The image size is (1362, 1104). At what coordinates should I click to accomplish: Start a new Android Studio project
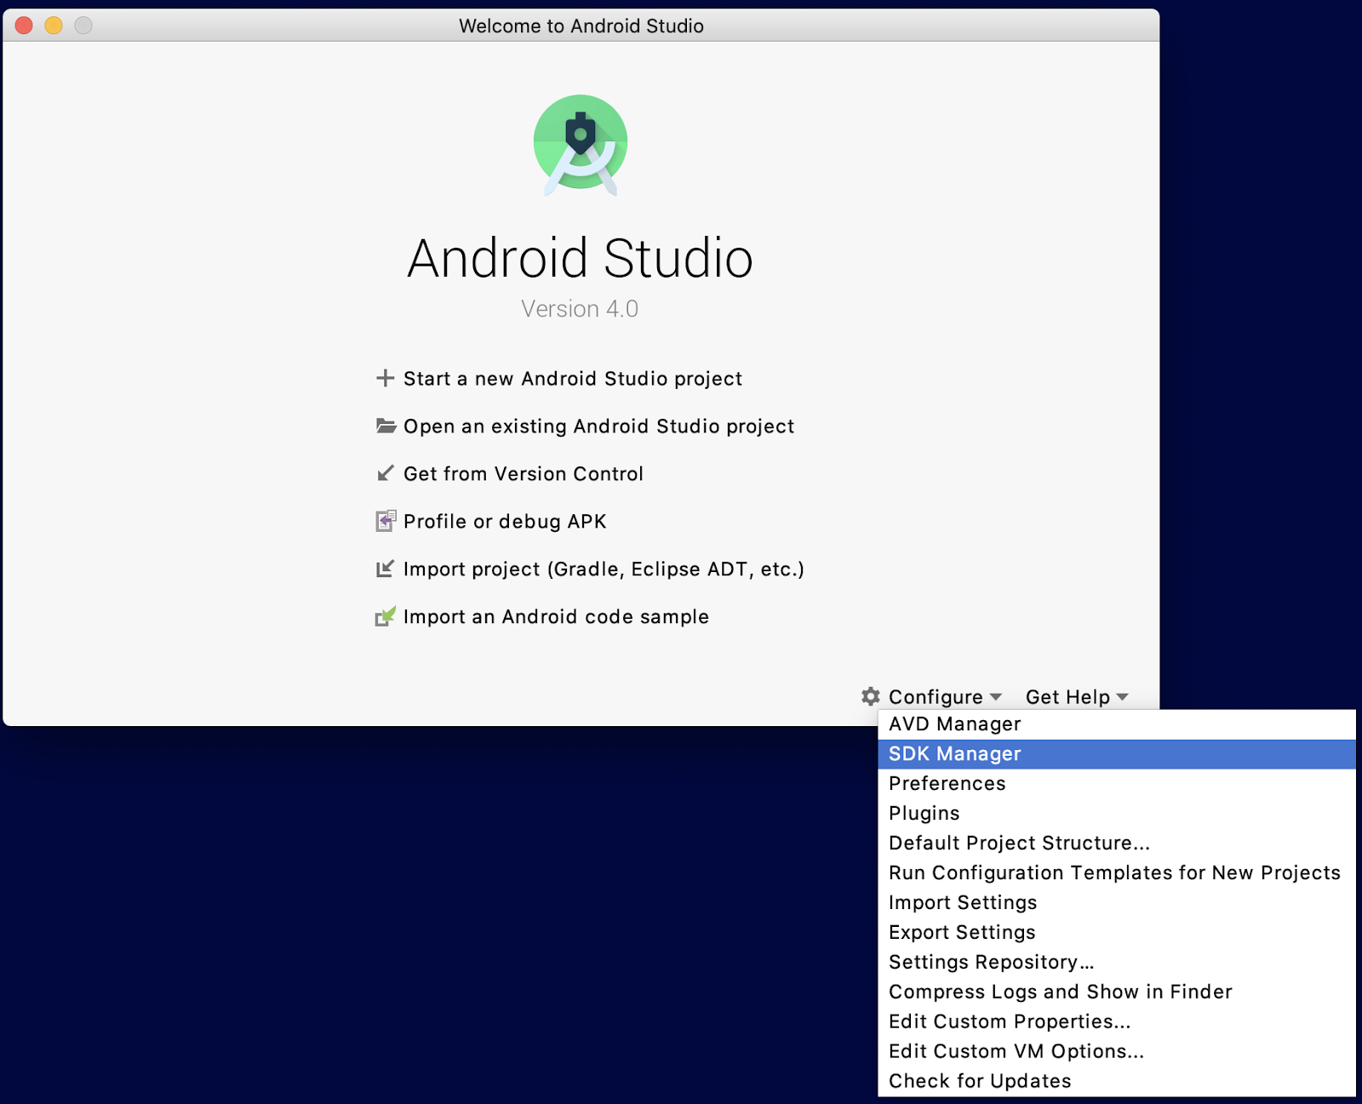click(x=572, y=379)
